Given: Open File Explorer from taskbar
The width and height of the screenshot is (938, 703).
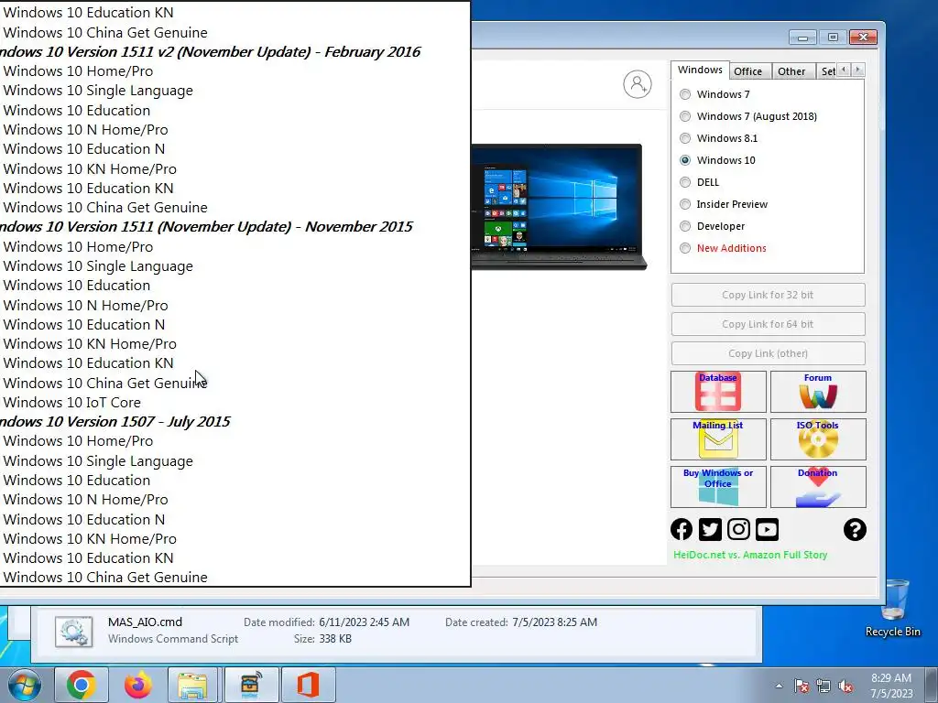Looking at the screenshot, I should (192, 685).
